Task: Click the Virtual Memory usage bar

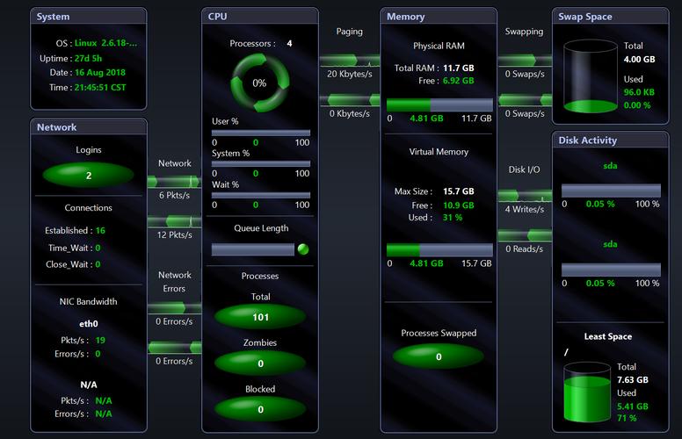Action: click(x=439, y=250)
